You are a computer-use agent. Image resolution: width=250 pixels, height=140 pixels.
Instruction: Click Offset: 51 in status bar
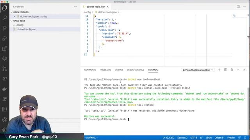(220, 138)
